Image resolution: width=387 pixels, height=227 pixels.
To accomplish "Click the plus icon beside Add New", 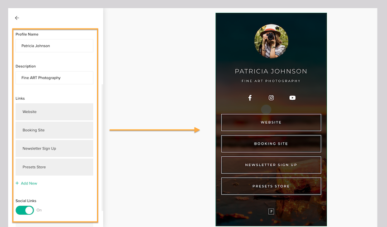I will coord(17,183).
